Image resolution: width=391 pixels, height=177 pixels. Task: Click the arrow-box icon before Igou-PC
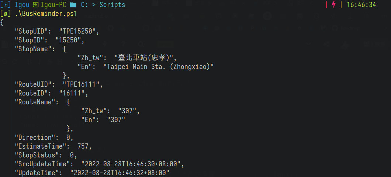(x=36, y=5)
